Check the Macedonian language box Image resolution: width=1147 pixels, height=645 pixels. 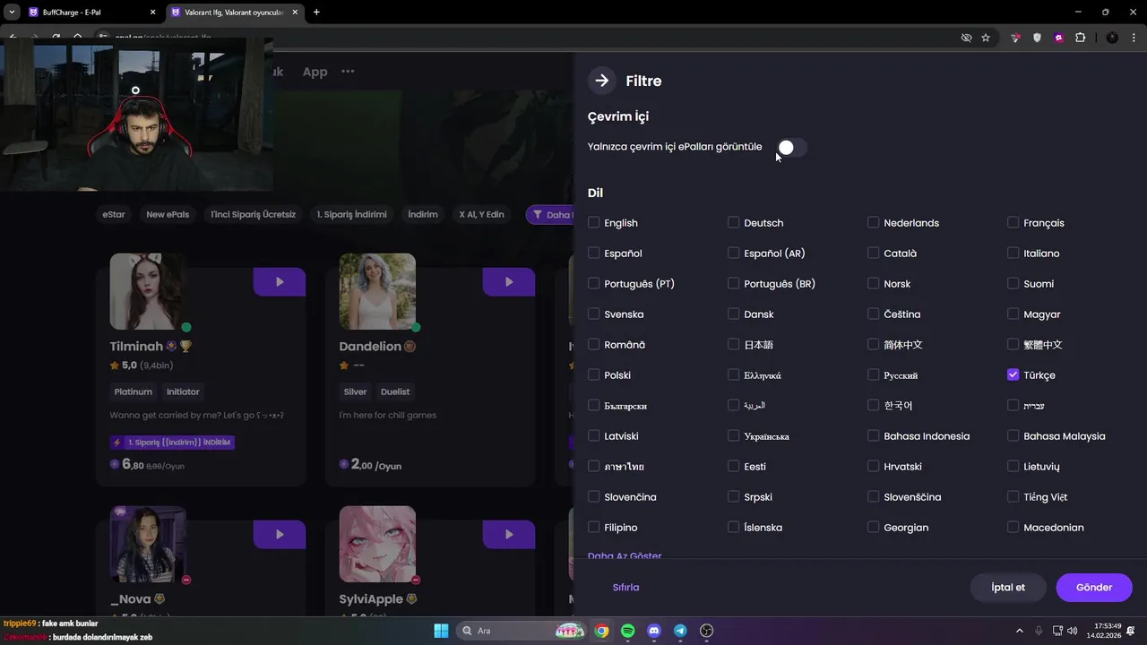(x=1013, y=527)
